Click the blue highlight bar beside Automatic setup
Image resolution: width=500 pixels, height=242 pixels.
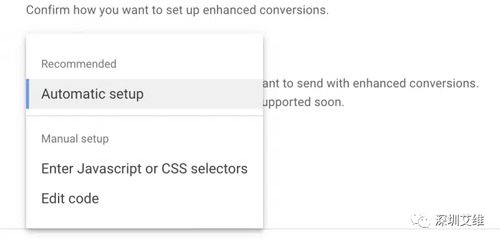click(27, 94)
